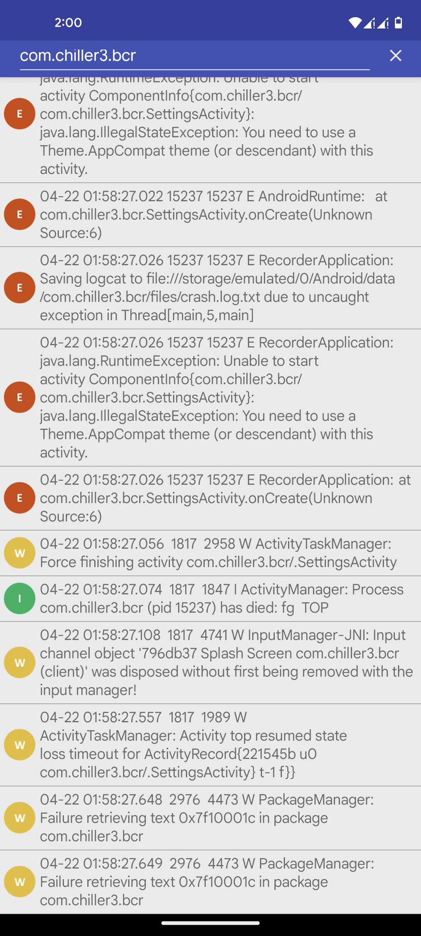Tap the W badge on the InputManager-JNI warning
This screenshot has height=936, width=421.
(x=19, y=662)
